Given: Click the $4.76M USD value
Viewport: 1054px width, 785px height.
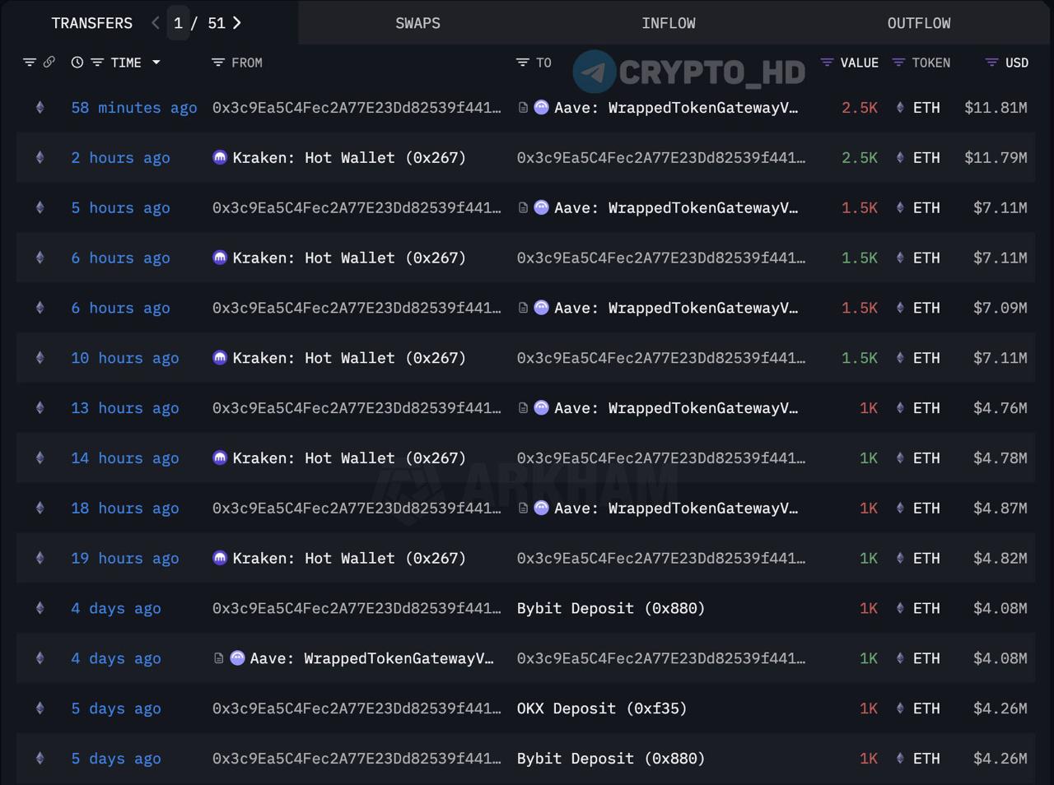Looking at the screenshot, I should tap(1000, 408).
